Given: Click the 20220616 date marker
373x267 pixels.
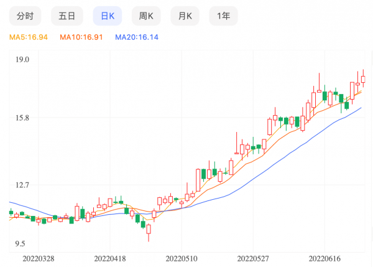Looking at the screenshot, I should click(x=325, y=258).
